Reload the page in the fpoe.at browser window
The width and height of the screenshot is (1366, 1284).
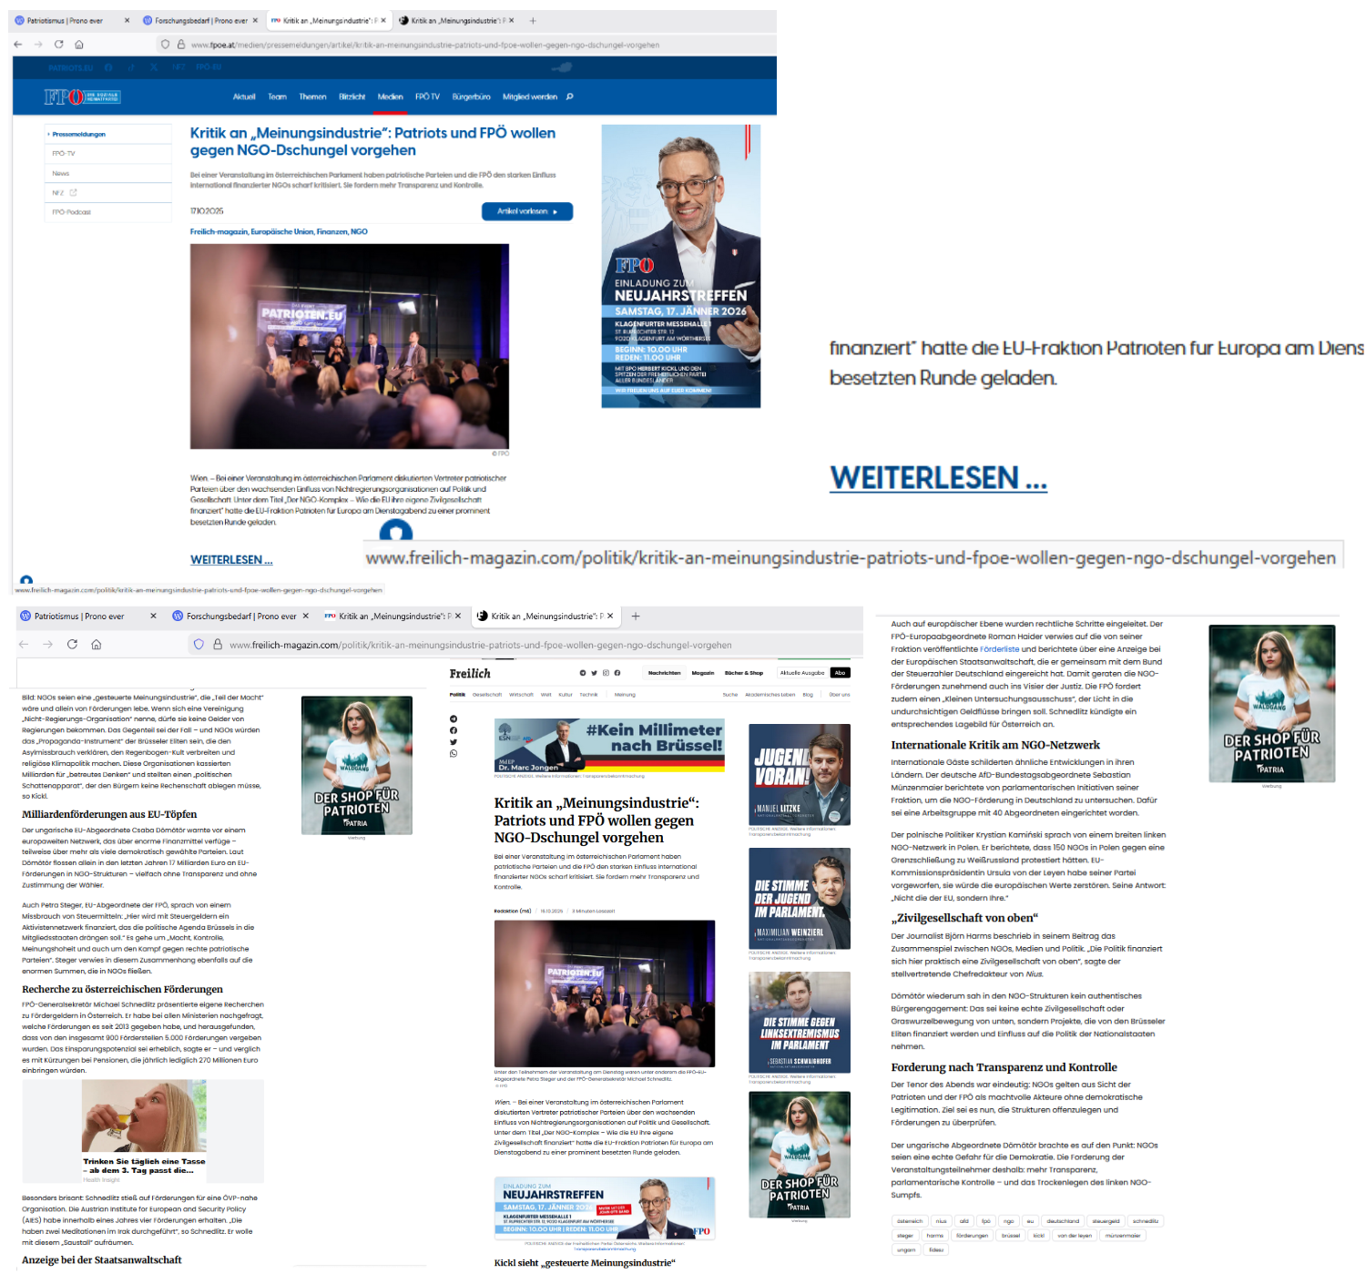coord(59,45)
